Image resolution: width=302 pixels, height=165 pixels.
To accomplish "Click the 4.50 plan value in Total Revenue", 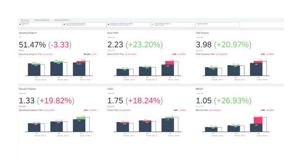I will 263,54.
